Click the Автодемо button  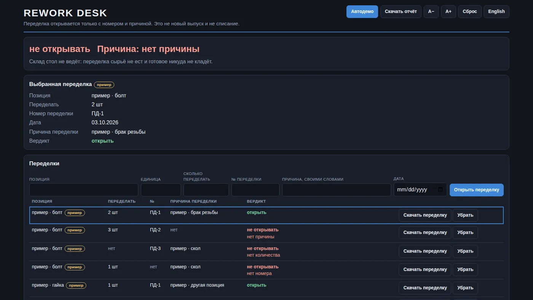click(362, 11)
